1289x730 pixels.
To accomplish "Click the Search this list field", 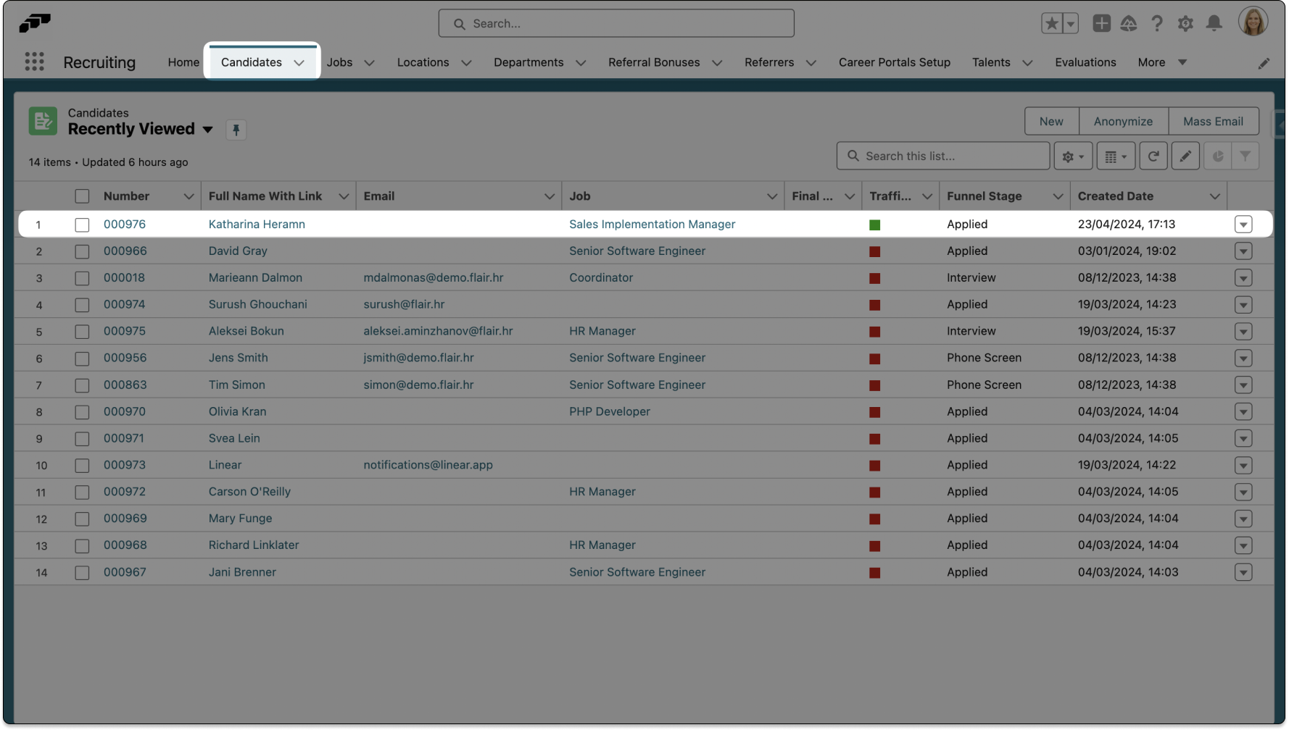I will 951,156.
